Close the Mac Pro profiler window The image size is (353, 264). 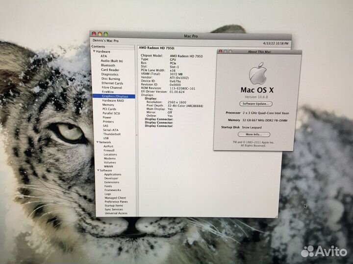(94, 34)
